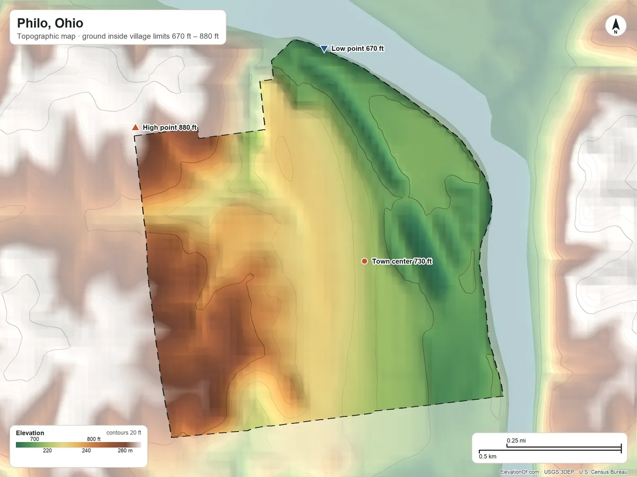Click the '0.25 mi' scale bar label
This screenshot has height=477, width=637.
(517, 440)
